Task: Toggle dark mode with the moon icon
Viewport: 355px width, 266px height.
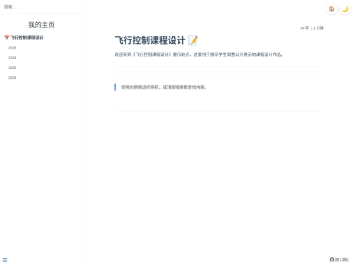Action: [345, 9]
